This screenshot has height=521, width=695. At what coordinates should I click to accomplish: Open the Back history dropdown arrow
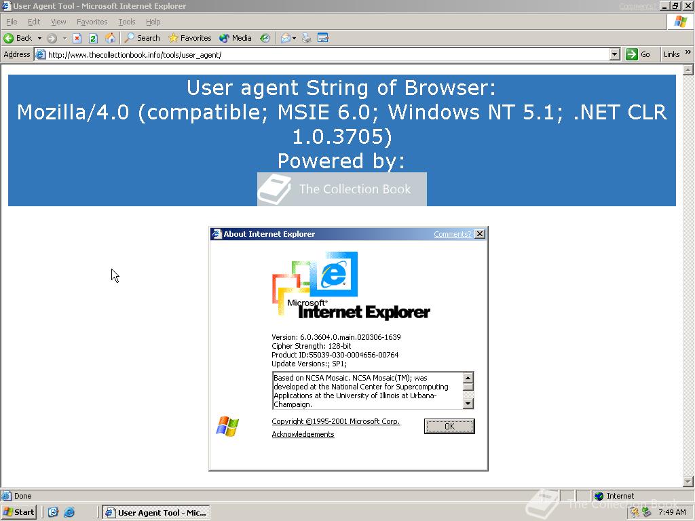pyautogui.click(x=39, y=38)
